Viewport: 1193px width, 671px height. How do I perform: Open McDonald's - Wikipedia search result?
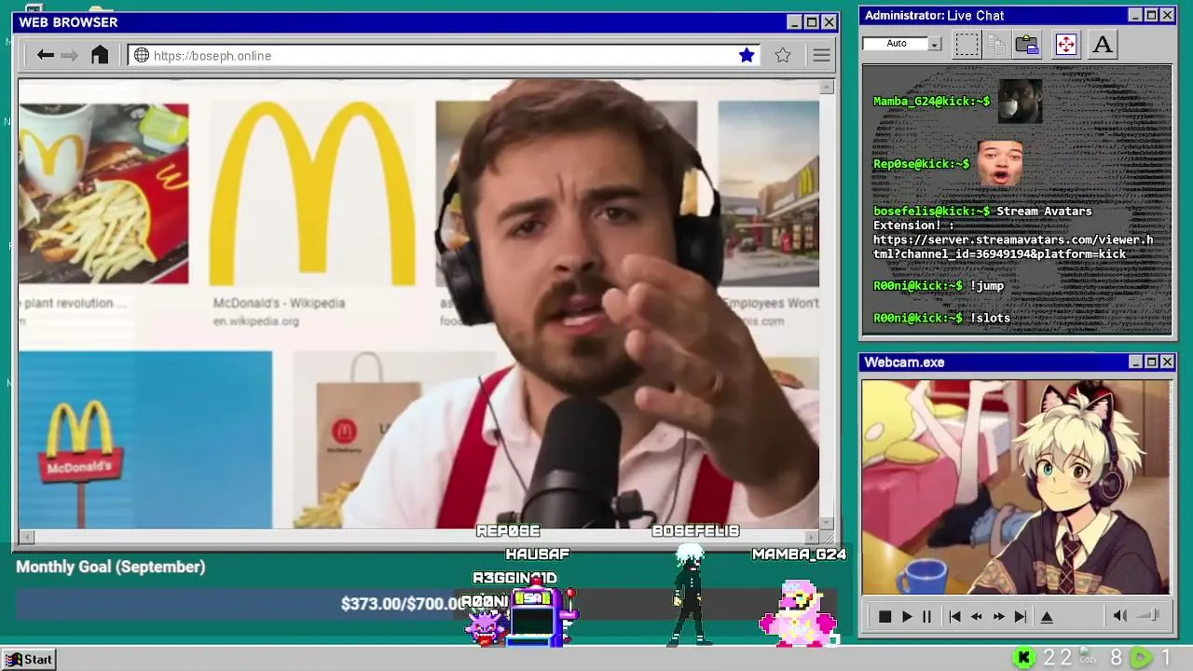coord(279,303)
